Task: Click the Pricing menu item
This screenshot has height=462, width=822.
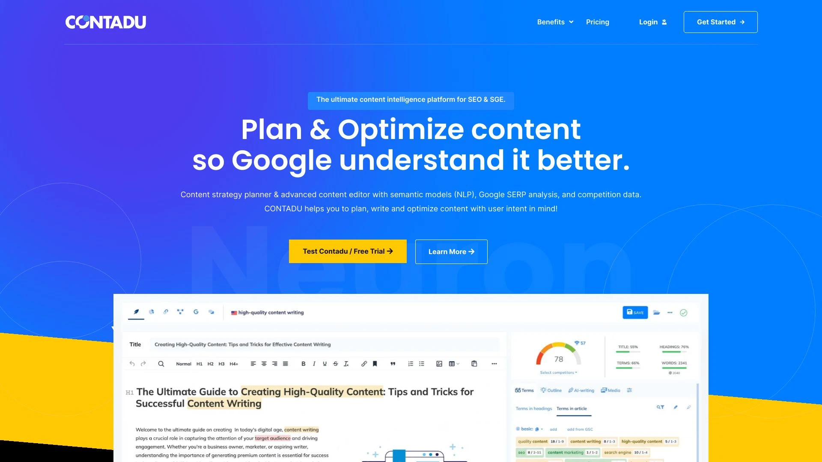Action: (x=597, y=22)
